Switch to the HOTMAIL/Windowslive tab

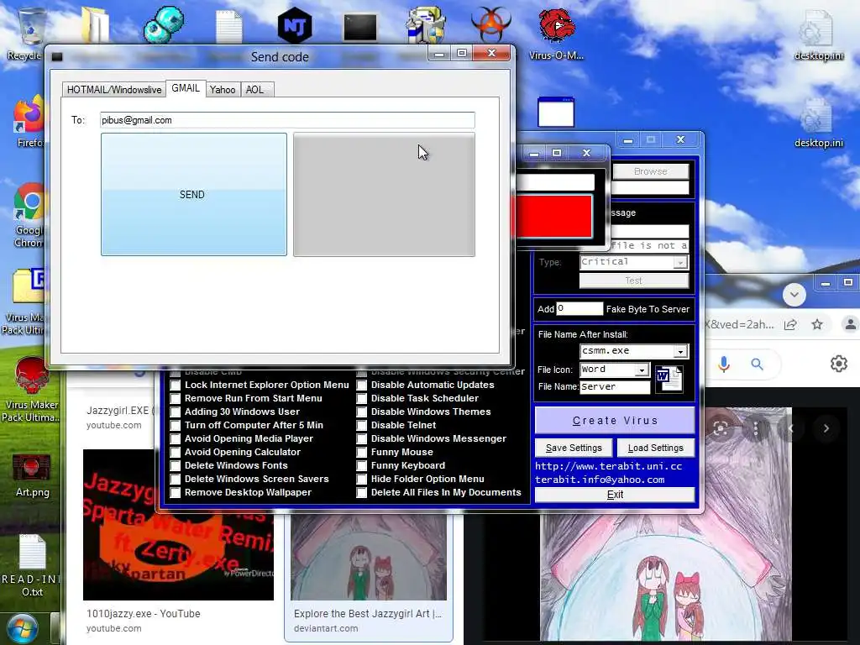click(114, 89)
